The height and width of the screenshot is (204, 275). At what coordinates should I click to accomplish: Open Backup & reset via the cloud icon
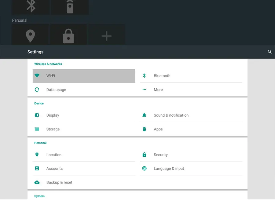tap(37, 182)
